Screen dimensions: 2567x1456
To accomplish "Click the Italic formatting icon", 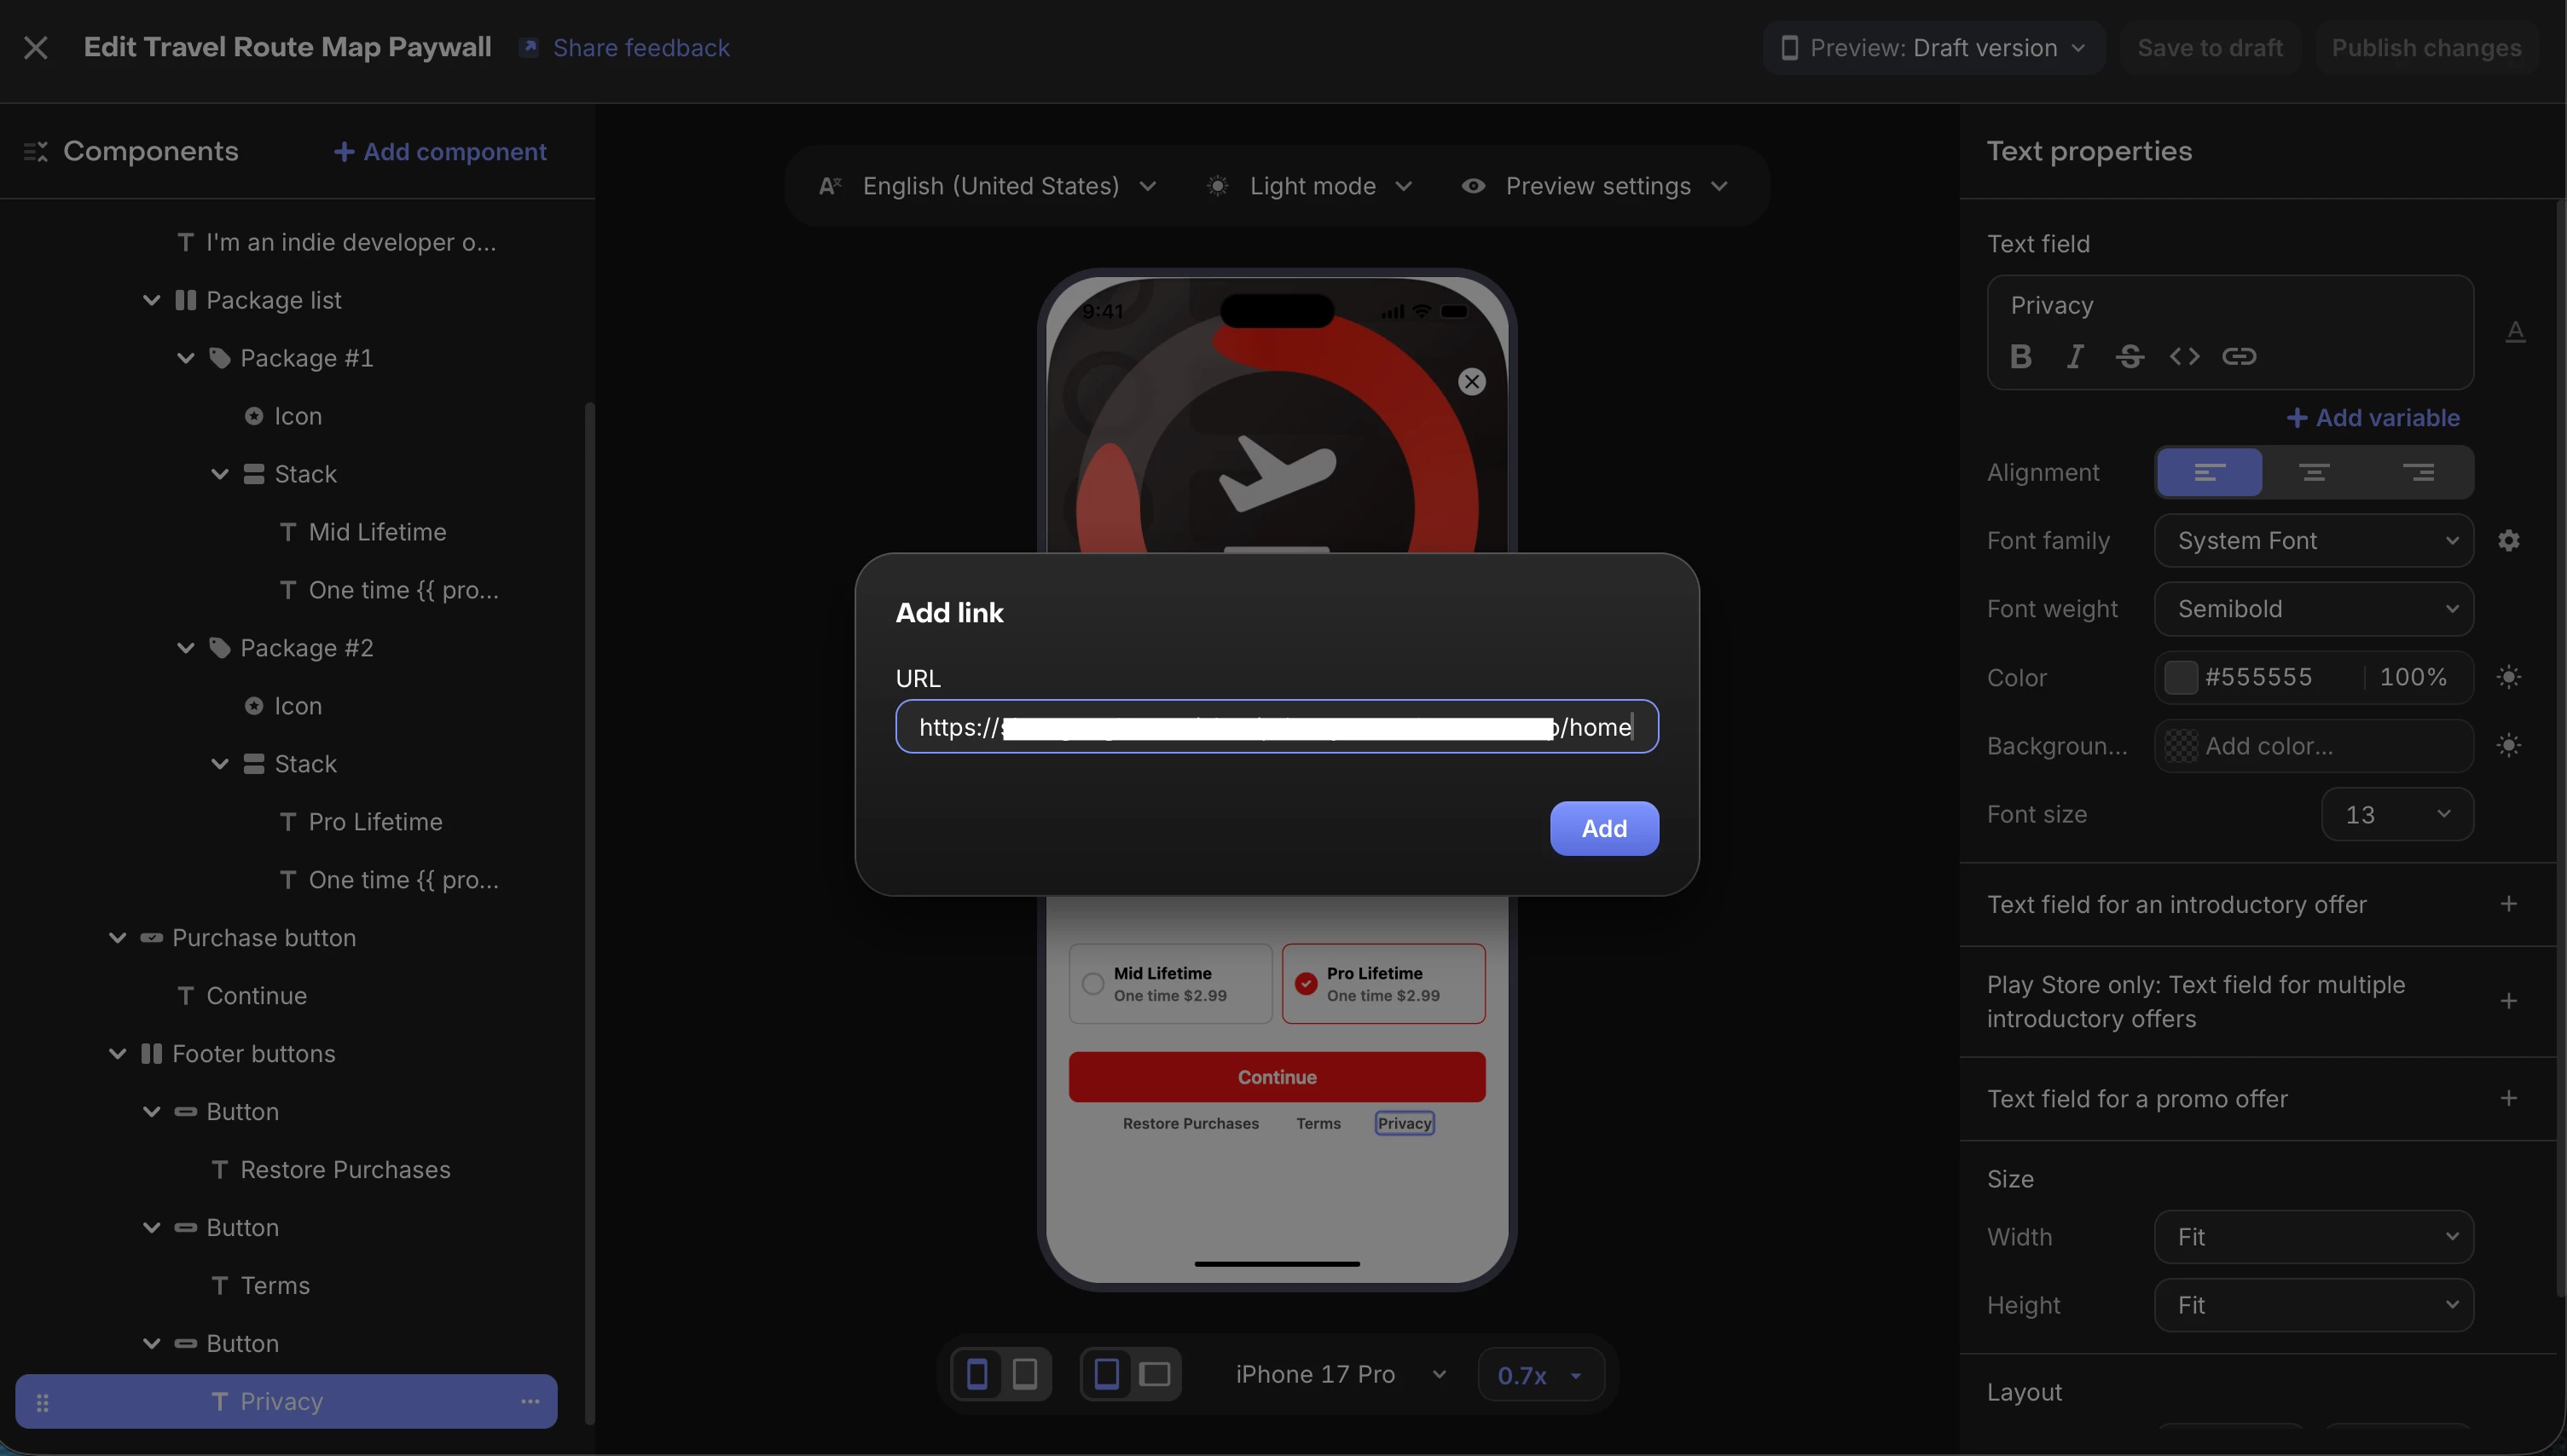I will click(x=2075, y=356).
